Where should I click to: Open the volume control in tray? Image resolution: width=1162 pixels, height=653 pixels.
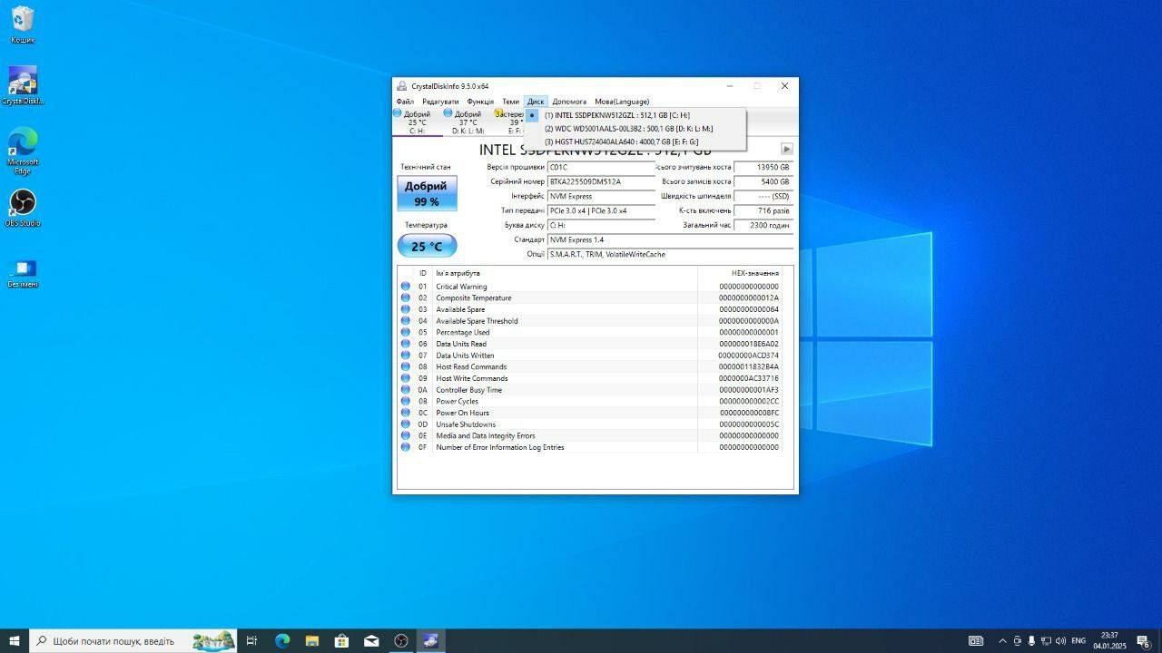(x=1060, y=641)
